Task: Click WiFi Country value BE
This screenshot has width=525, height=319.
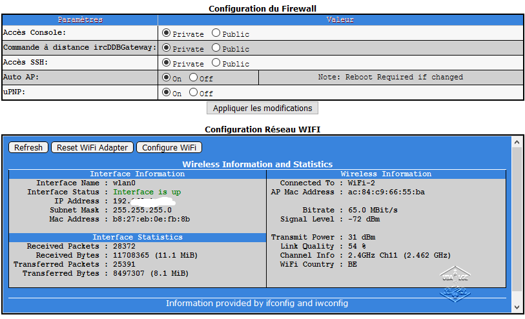Action: click(352, 265)
